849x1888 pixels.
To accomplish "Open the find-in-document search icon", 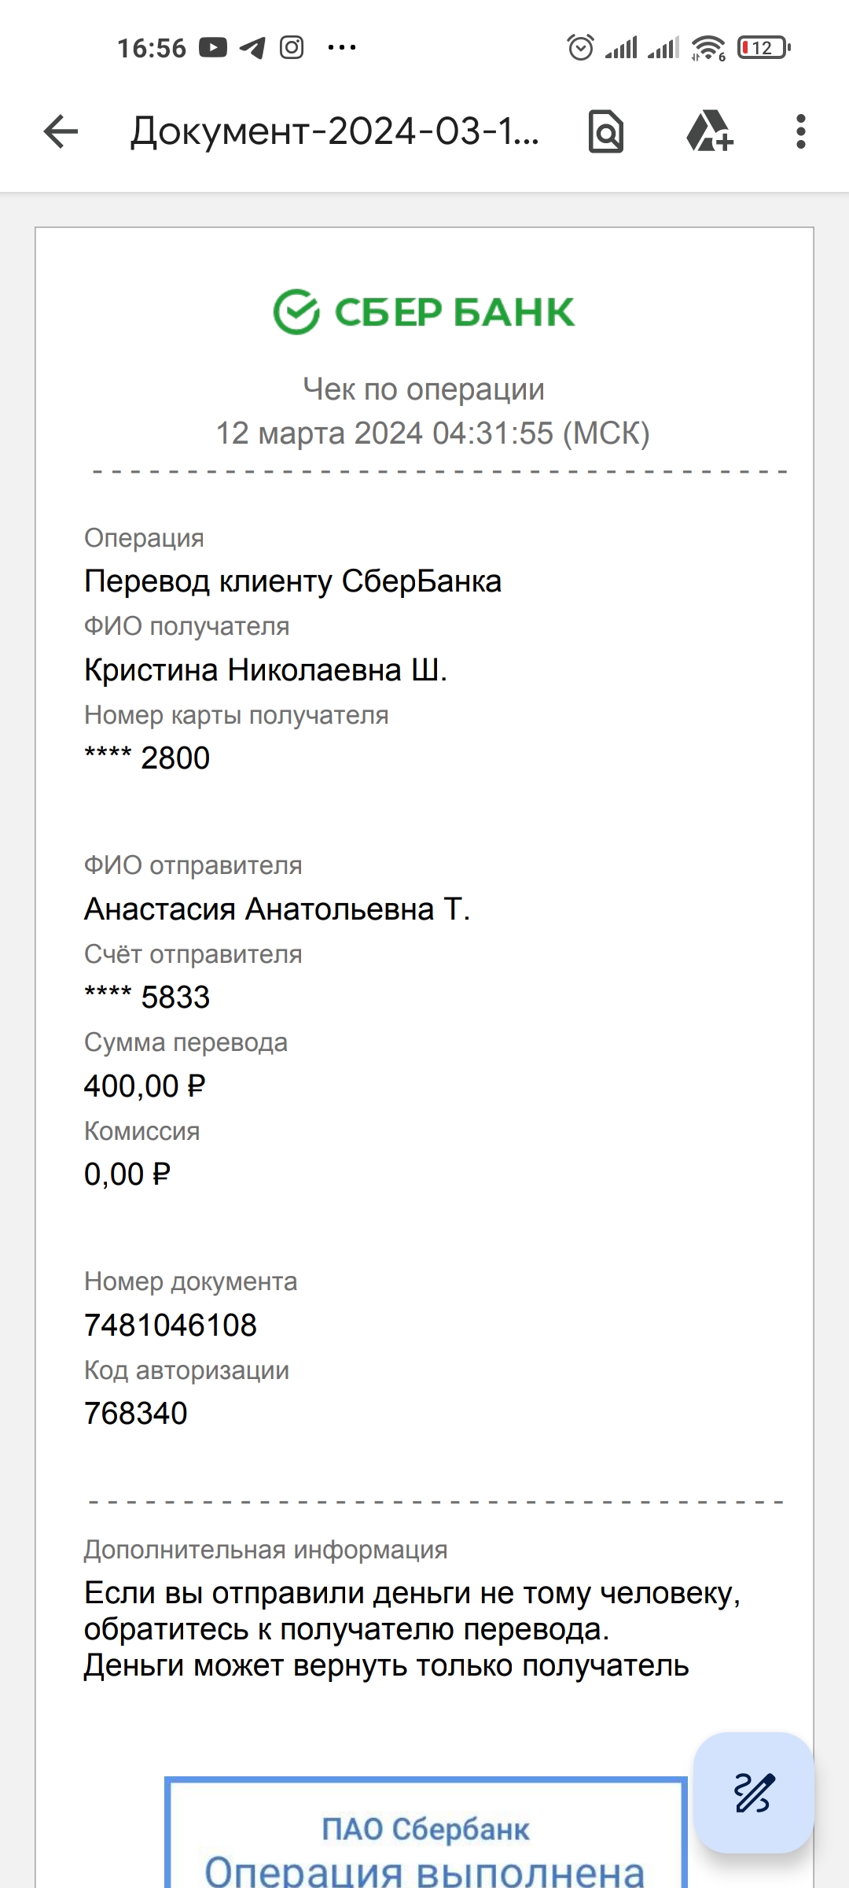I will click(x=606, y=131).
